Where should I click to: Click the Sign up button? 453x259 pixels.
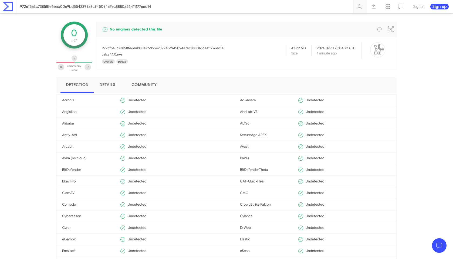coord(440,6)
